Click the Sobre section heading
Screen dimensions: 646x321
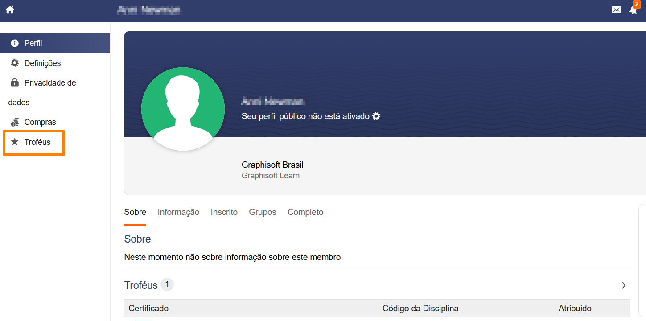tap(137, 239)
